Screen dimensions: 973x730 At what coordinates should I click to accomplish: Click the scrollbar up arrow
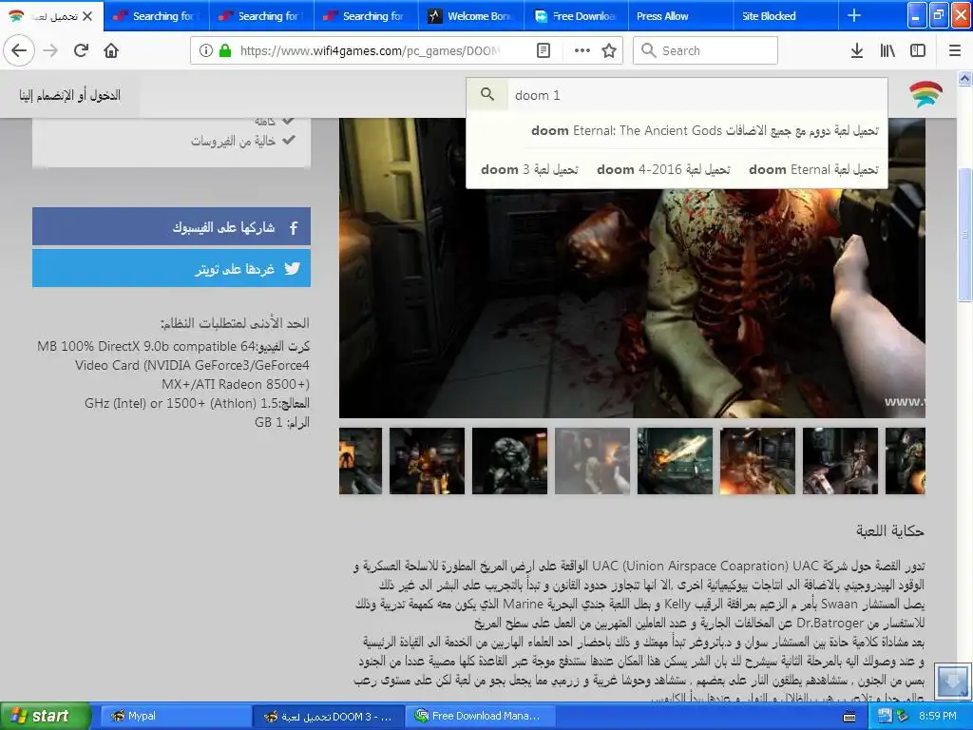pos(964,78)
